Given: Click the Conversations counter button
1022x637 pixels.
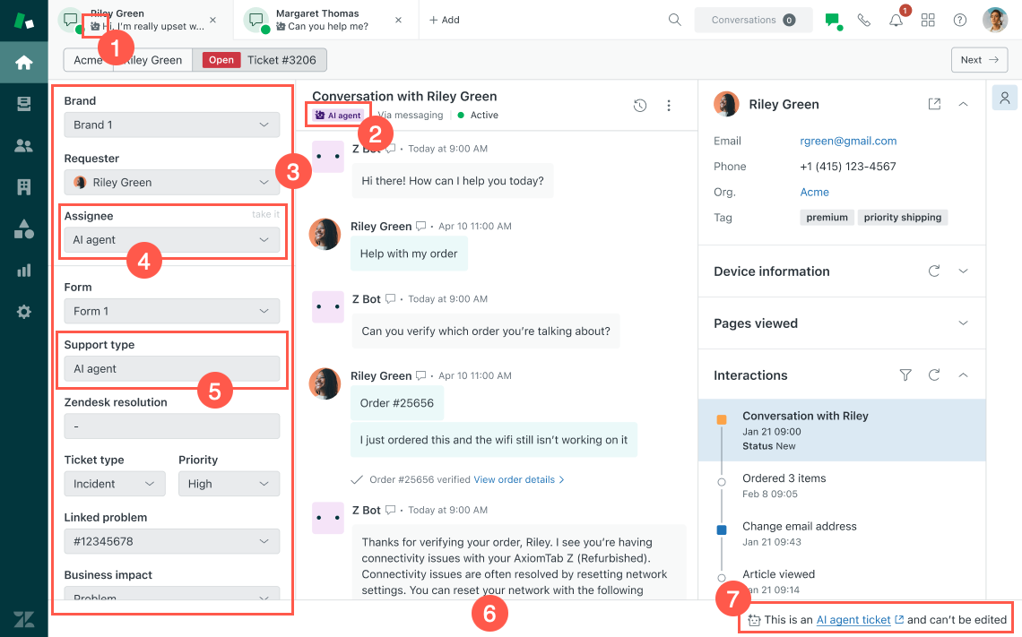Looking at the screenshot, I should coord(753,21).
